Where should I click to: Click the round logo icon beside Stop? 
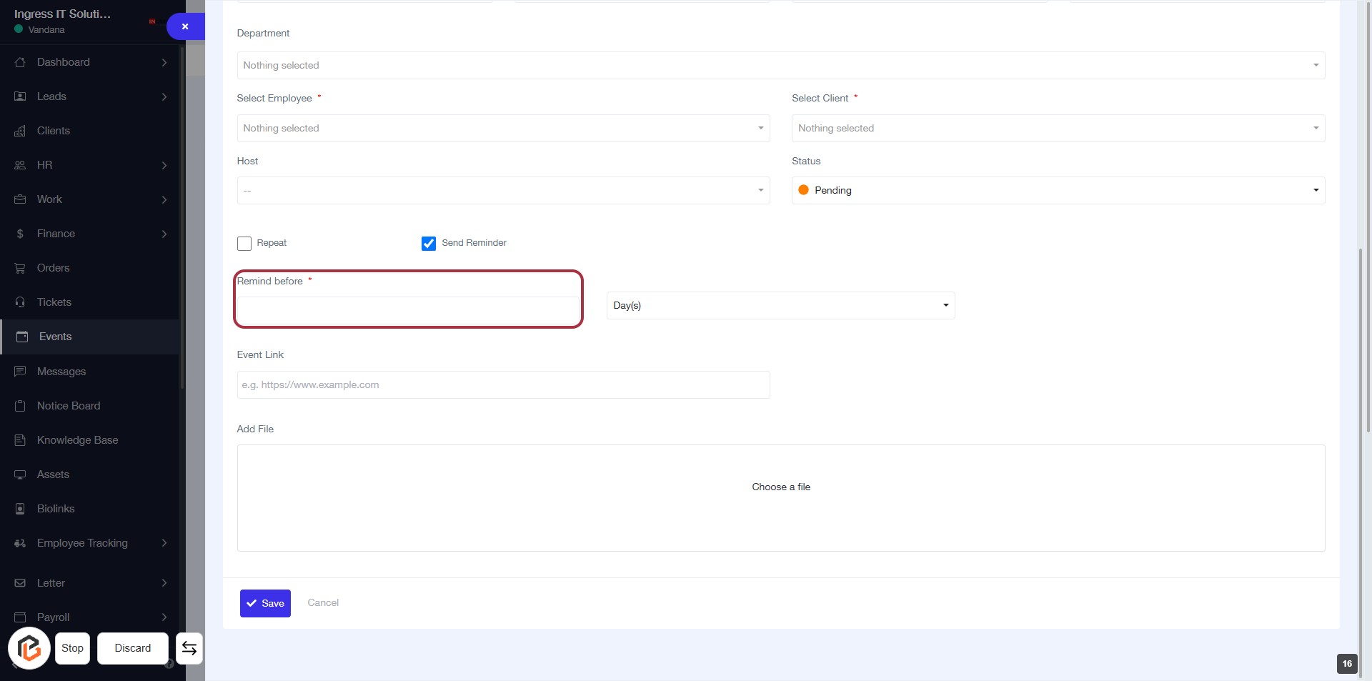coord(29,648)
